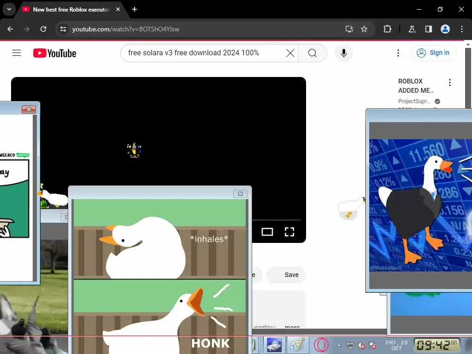The image size is (472, 354).
Task: Open YouTube settings three-dot menu
Action: (x=398, y=53)
